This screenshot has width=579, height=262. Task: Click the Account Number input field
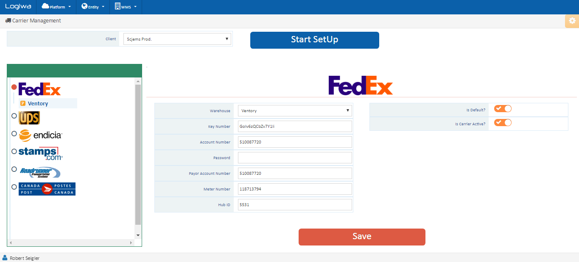click(295, 142)
